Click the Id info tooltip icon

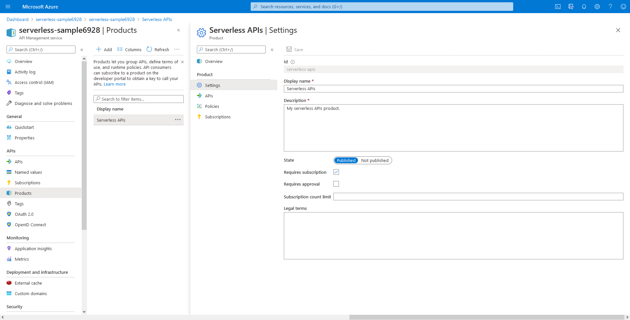click(x=293, y=62)
